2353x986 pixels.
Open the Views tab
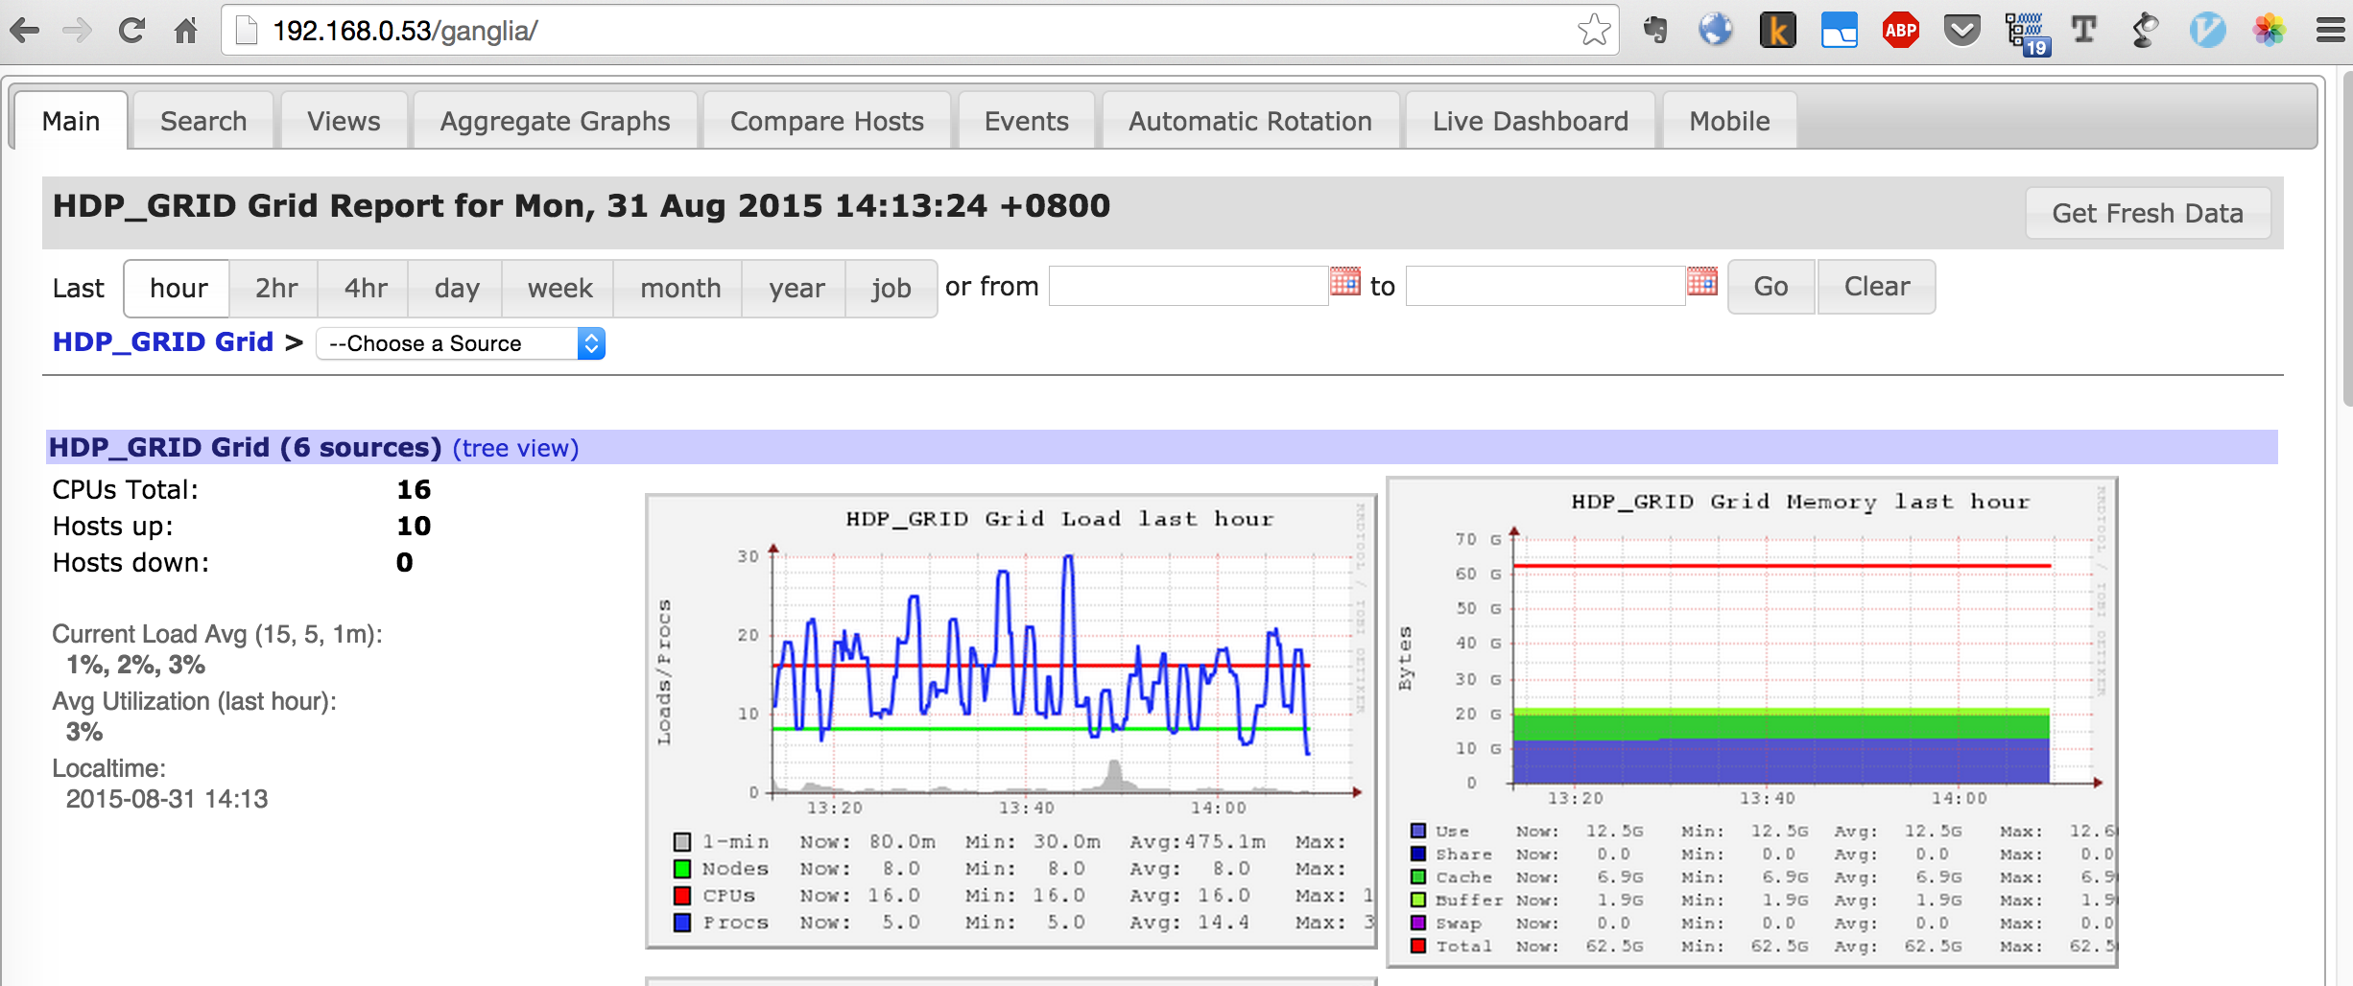[344, 121]
